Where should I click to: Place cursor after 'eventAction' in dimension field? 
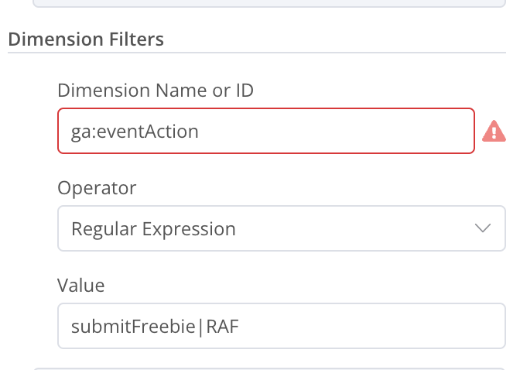(x=200, y=132)
